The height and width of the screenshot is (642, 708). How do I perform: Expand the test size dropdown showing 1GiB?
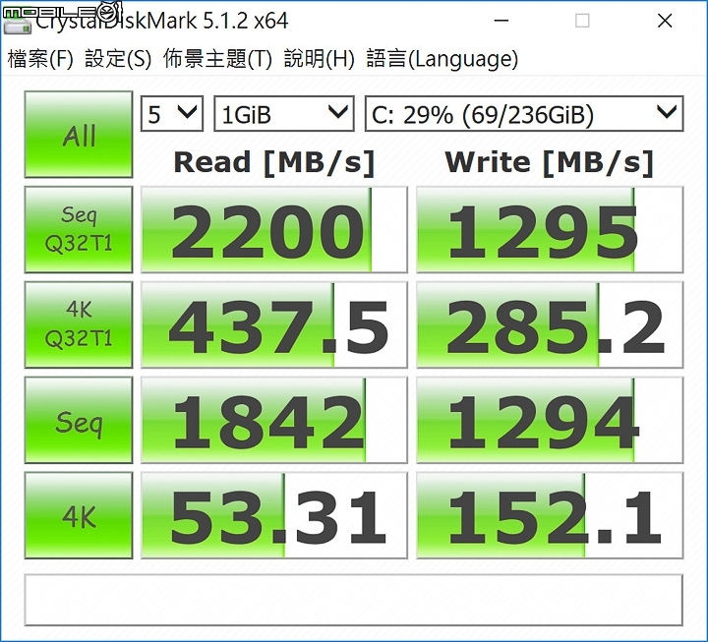click(x=283, y=114)
